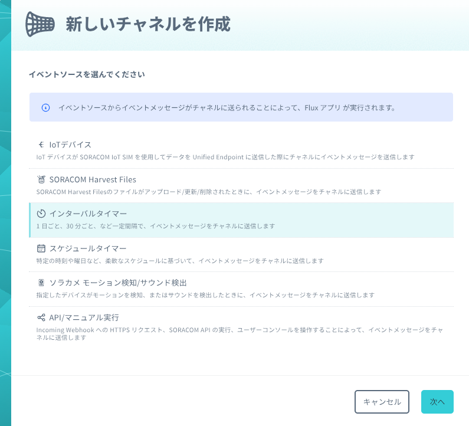Choose SORACOM Harvest Files event source
This screenshot has width=469, height=426.
(93, 179)
